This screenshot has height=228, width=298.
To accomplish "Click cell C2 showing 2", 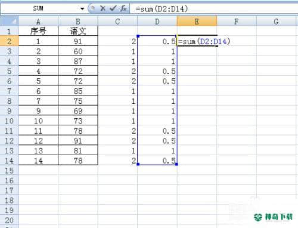I will coord(117,41).
